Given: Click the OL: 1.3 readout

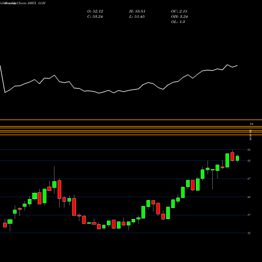Looking at the screenshot, I should point(178,22).
